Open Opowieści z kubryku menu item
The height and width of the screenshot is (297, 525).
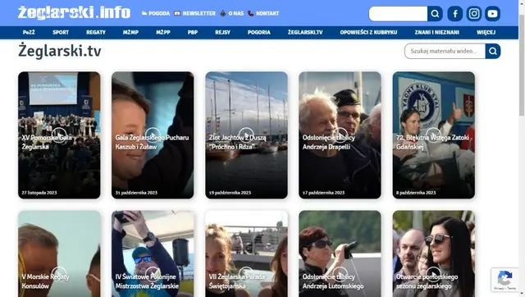368,33
